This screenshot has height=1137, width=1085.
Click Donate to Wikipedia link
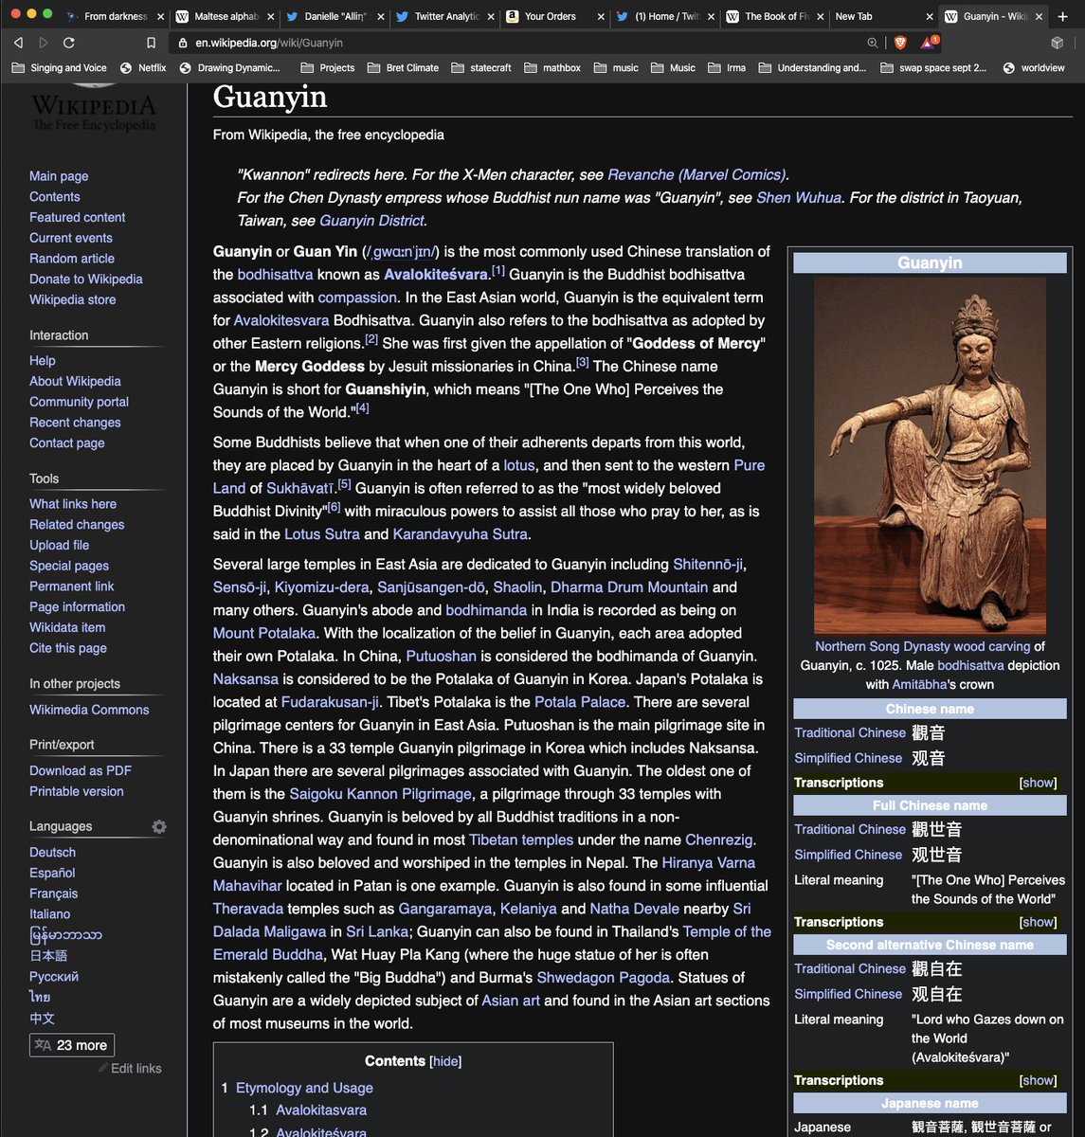(86, 280)
